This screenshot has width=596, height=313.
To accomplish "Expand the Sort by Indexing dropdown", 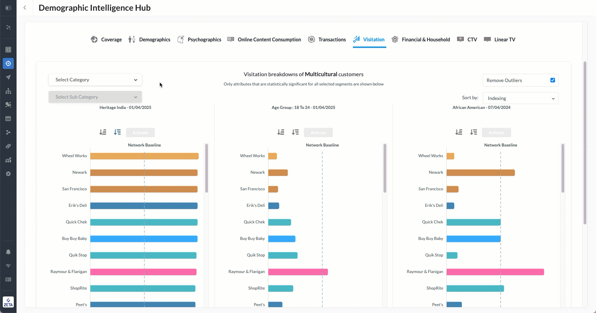I will pyautogui.click(x=520, y=98).
